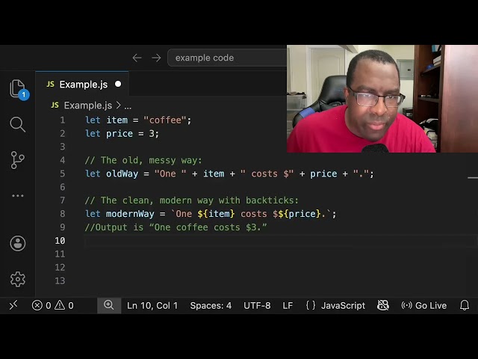Click the example code command center search box
This screenshot has height=359, width=478.
click(x=227, y=58)
